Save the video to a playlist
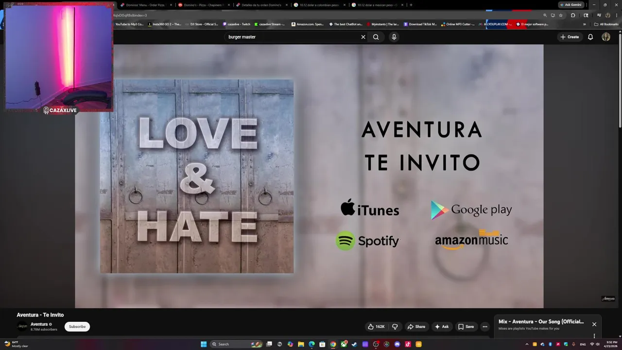 466,327
